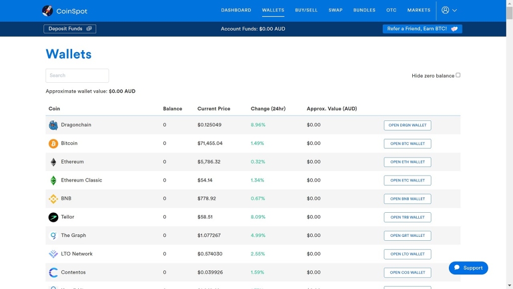Open the TRB wallet
This screenshot has width=513, height=289.
407,217
